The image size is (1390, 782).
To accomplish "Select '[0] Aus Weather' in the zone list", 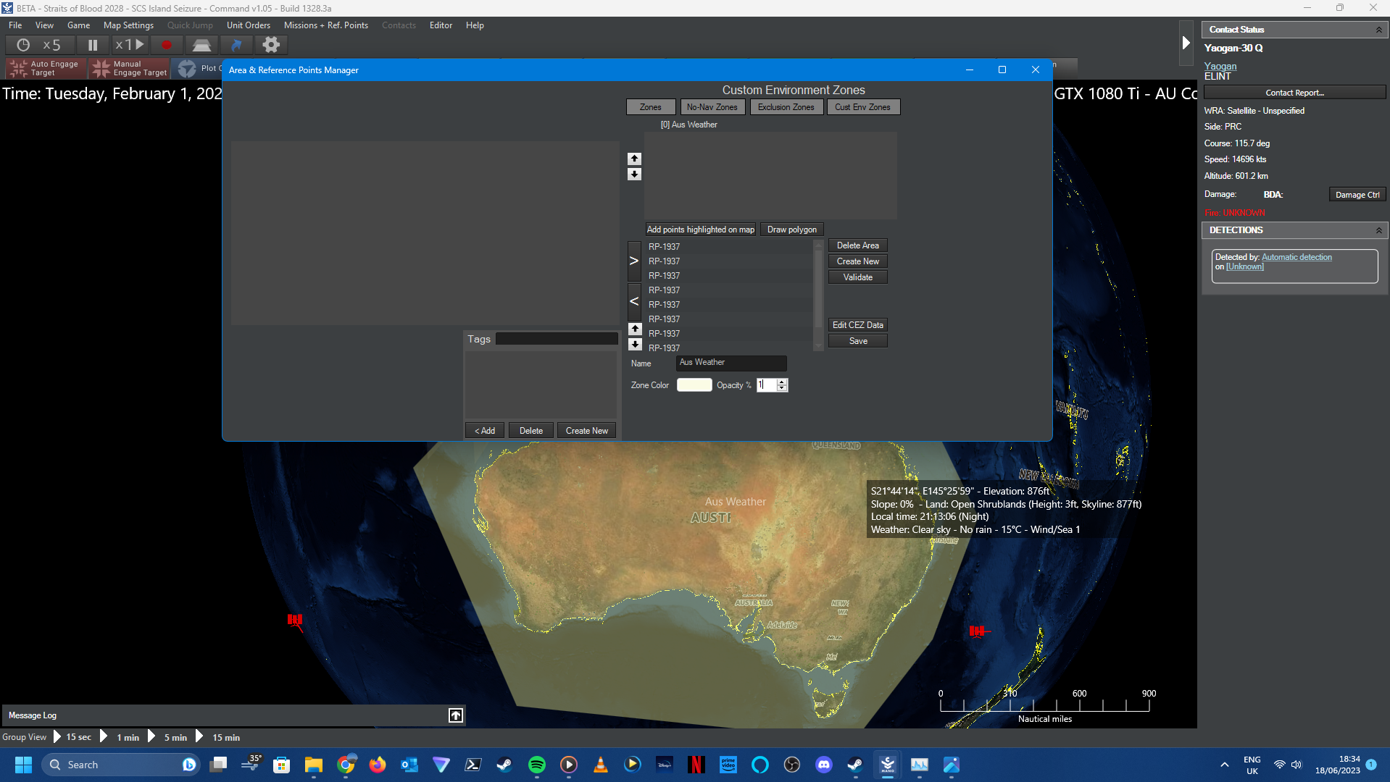I will pyautogui.click(x=689, y=125).
